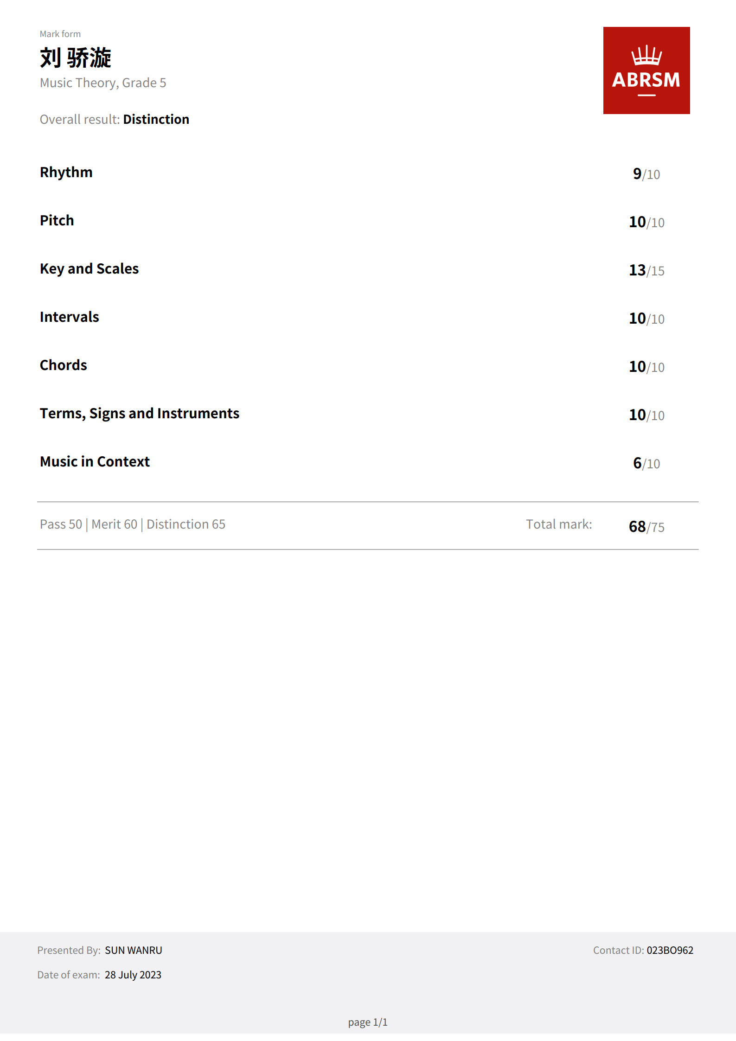The image size is (736, 1041).
Task: Click the Key and Scales score 13/15
Action: coord(646,270)
